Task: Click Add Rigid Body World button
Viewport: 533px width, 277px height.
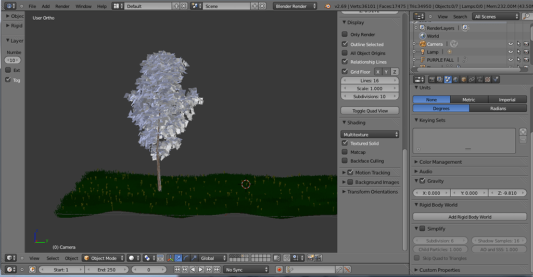Action: (x=470, y=217)
